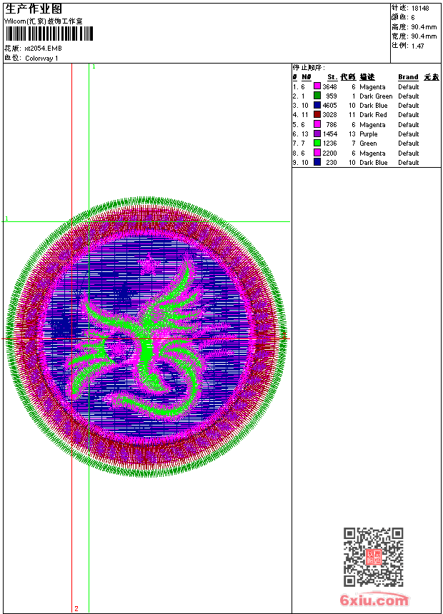The image size is (443, 614).
Task: Pick the bright Green swatch in row 7
Action: (317, 143)
